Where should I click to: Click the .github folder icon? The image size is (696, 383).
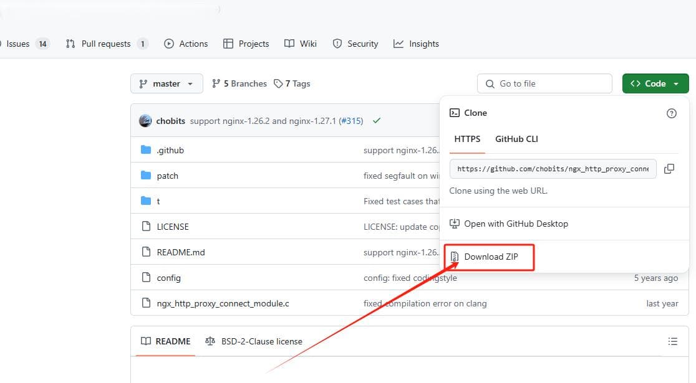pos(146,150)
